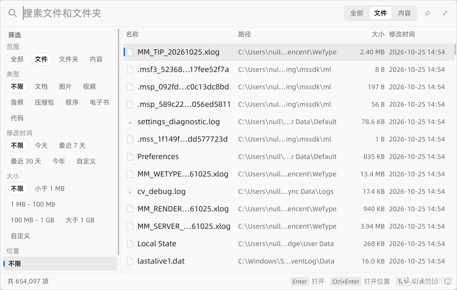Click file icon of Local State

click(x=130, y=244)
